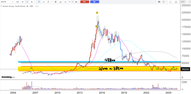
Task: Click the square chart layout icon
Action: pos(164,2)
